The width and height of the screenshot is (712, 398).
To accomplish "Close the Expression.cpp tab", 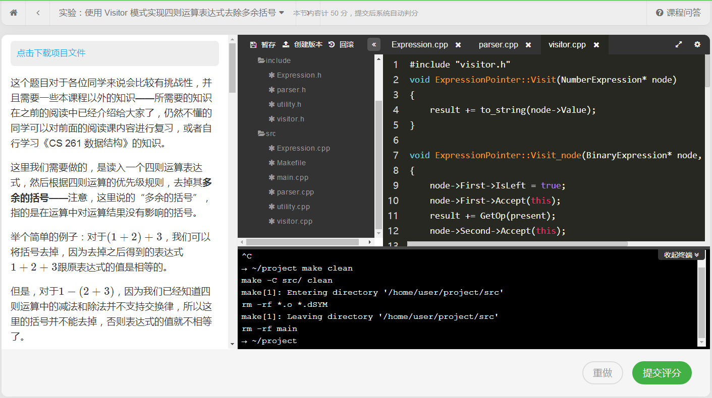I will pos(458,45).
